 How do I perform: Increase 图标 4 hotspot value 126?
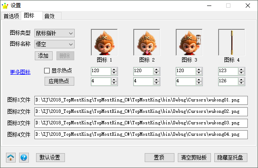[x=241, y=80]
